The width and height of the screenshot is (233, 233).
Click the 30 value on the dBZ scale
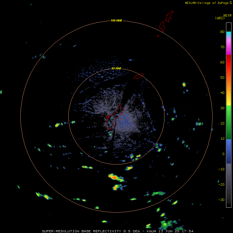(222, 108)
